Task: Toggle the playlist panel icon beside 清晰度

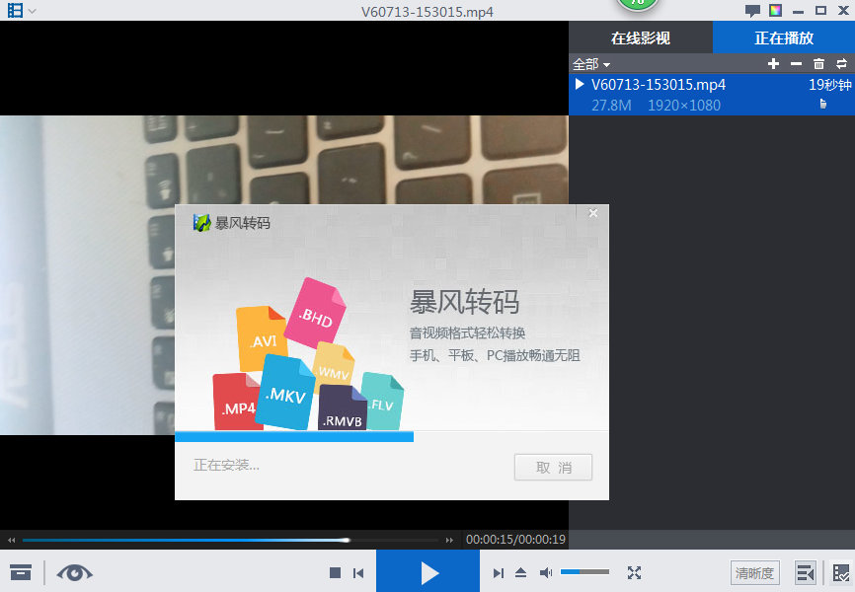Action: (x=806, y=573)
